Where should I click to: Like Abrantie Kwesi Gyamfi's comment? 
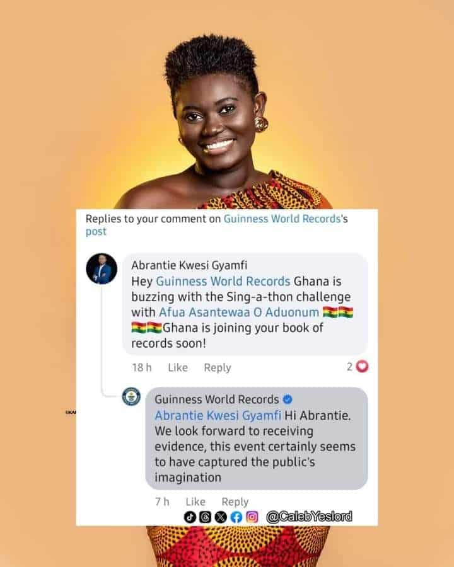coord(178,367)
